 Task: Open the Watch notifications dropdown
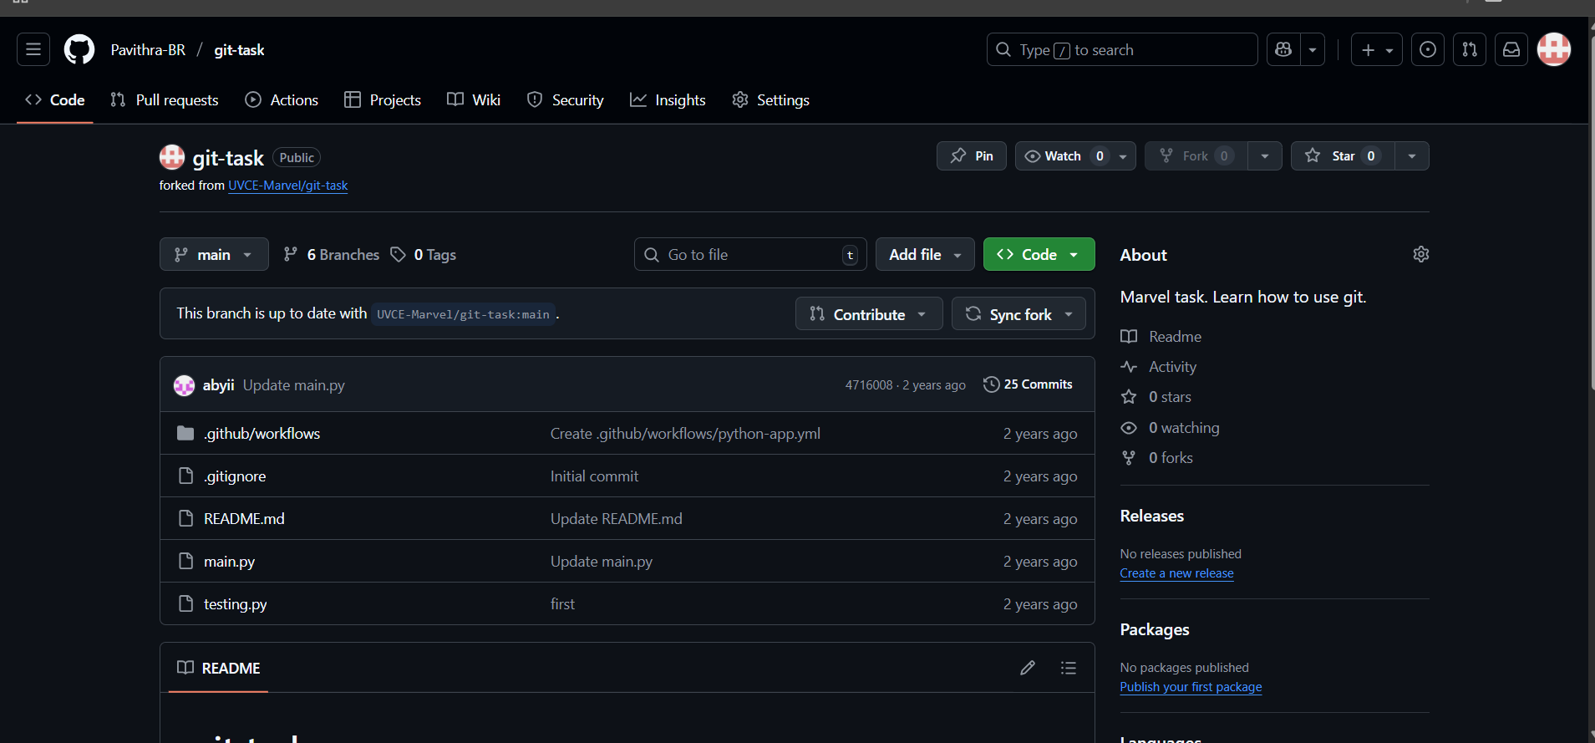(1075, 156)
